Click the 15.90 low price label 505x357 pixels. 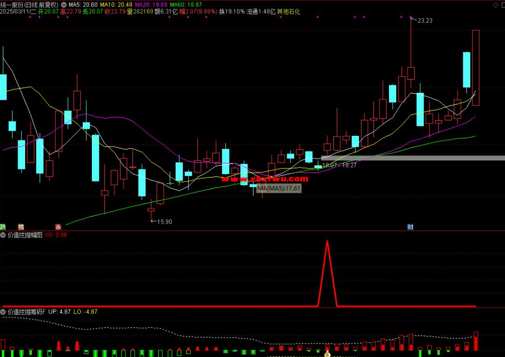pyautogui.click(x=164, y=222)
